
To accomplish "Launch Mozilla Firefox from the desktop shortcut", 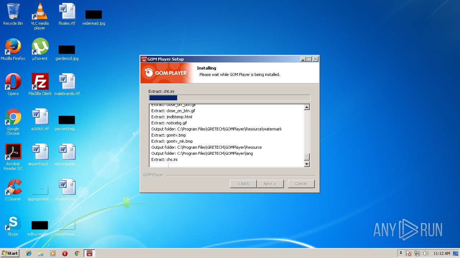I will (13, 49).
